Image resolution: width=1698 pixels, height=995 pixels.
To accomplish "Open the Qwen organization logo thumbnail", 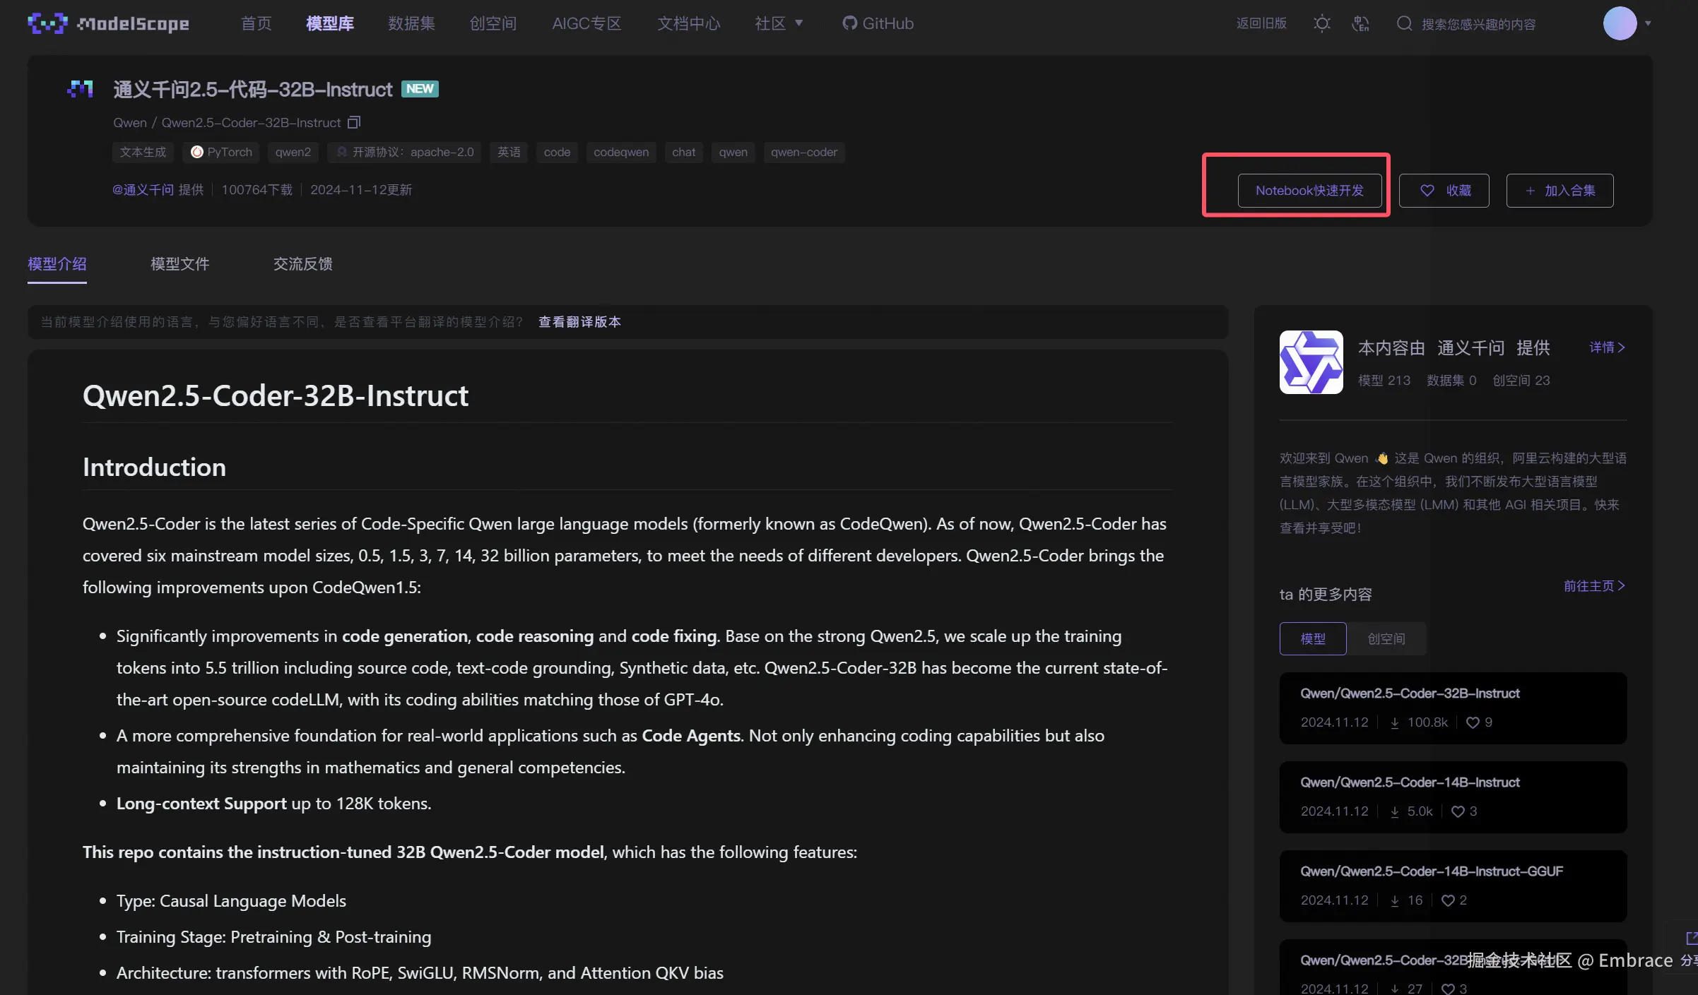I will pos(1311,362).
